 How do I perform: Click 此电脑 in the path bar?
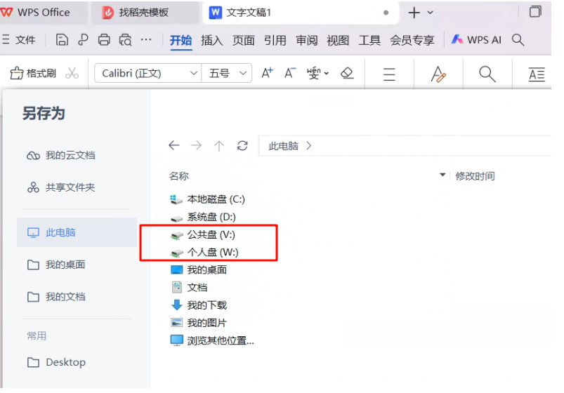click(284, 146)
